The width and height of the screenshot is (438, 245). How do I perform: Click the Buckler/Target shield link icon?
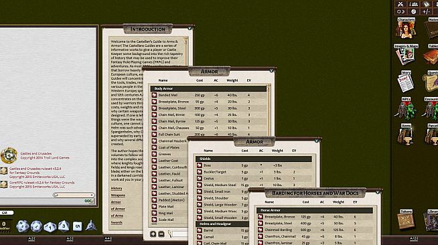click(199, 172)
